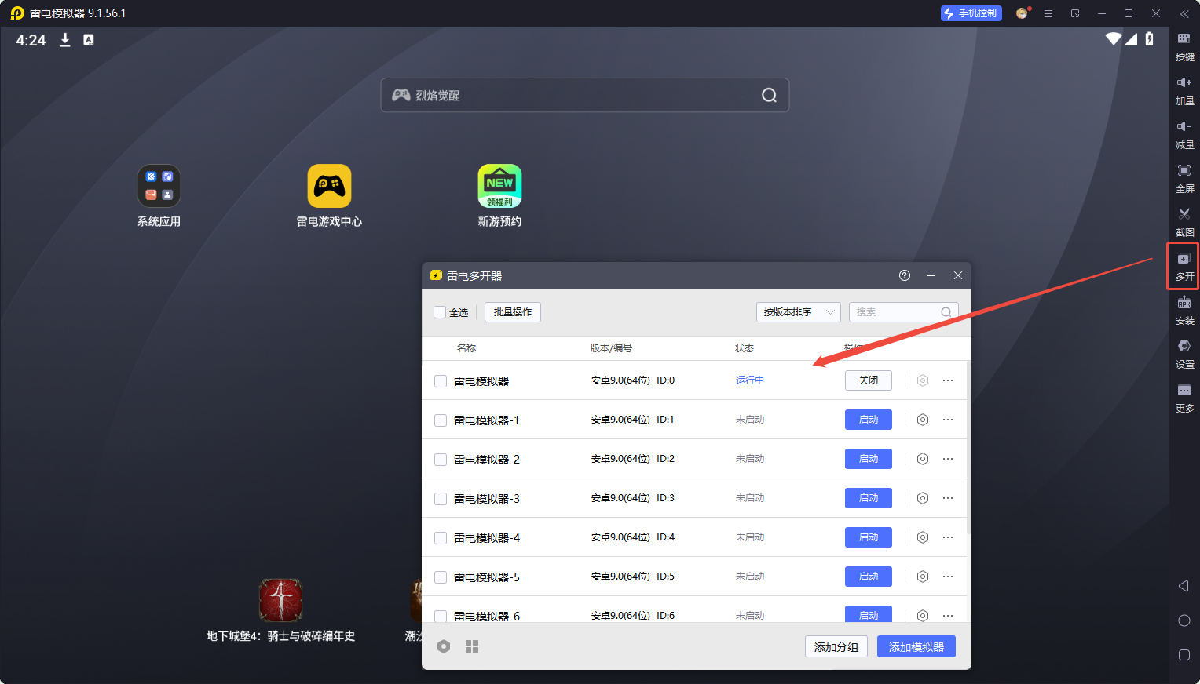The image size is (1200, 684).
Task: Tap the Android recents square button
Action: click(x=1184, y=655)
